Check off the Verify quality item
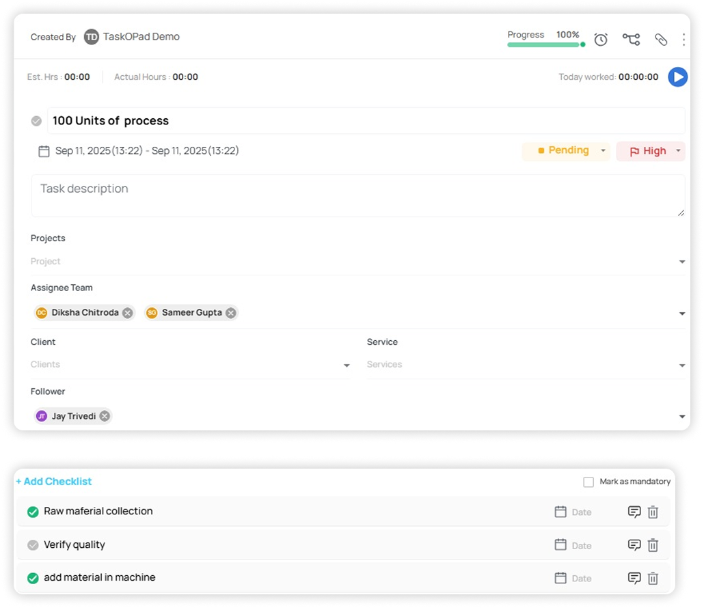 (33, 545)
